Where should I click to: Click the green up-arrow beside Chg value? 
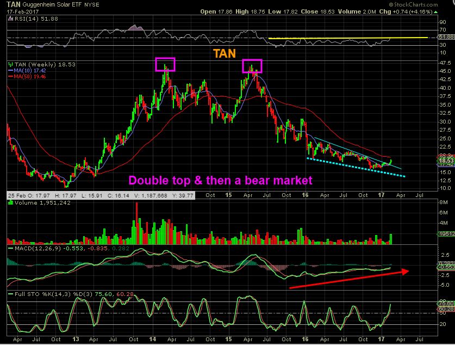(x=436, y=12)
